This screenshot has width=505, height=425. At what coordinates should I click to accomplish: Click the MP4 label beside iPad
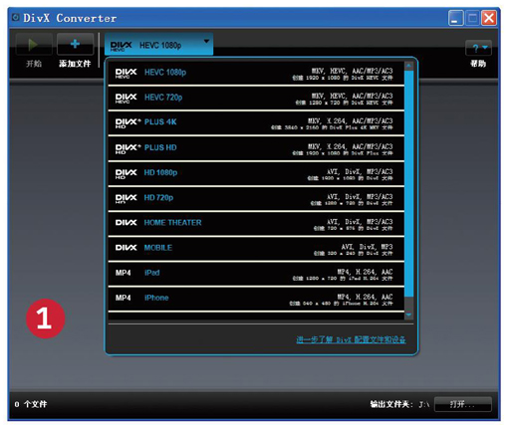[x=123, y=273]
